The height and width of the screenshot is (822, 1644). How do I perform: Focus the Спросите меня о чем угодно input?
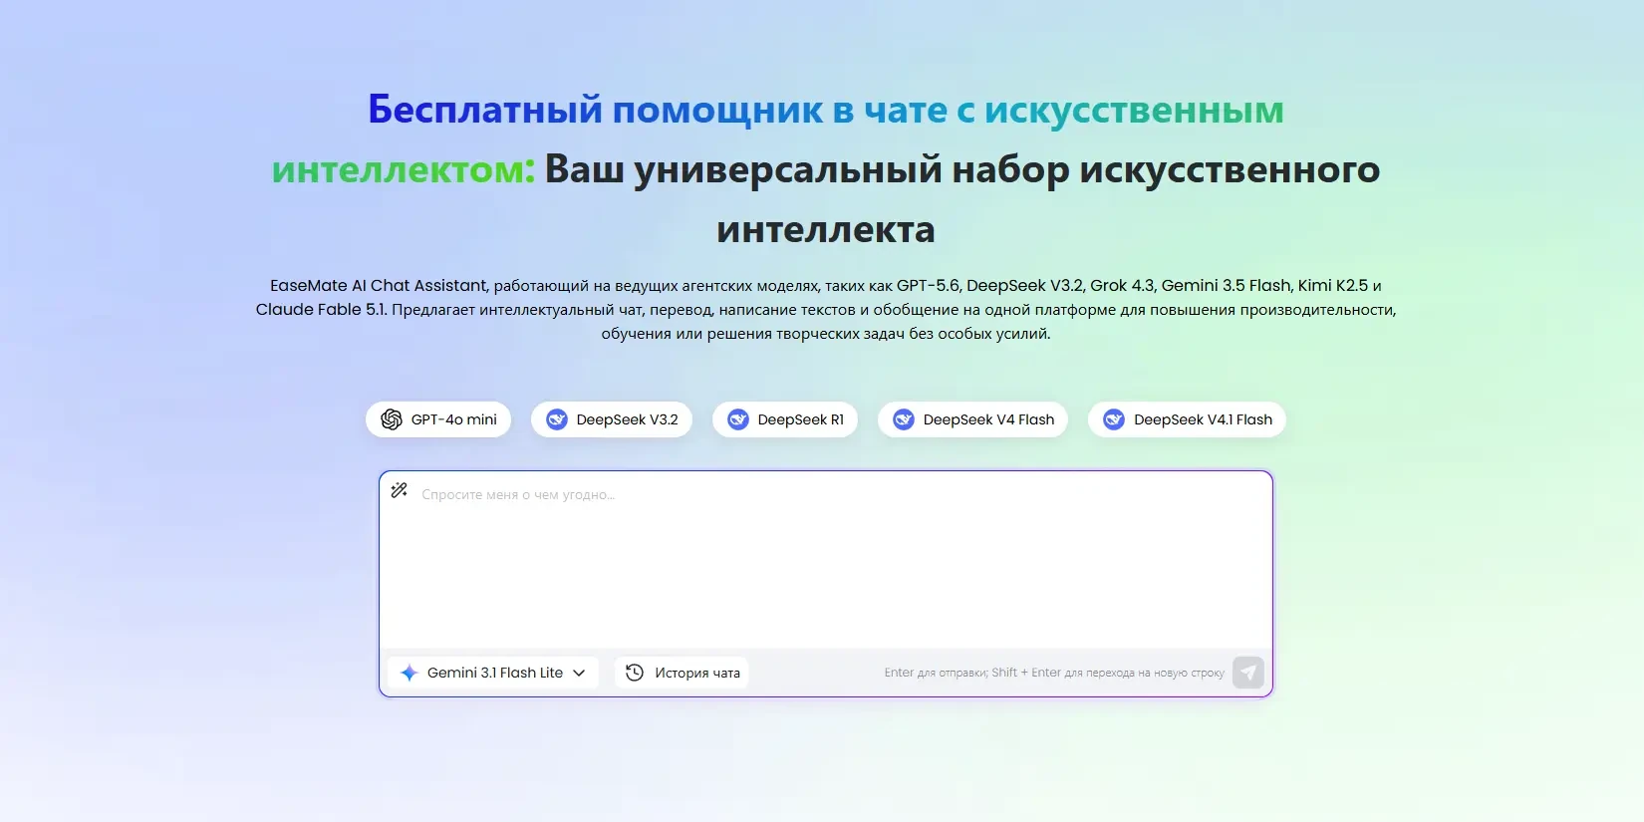click(x=826, y=560)
